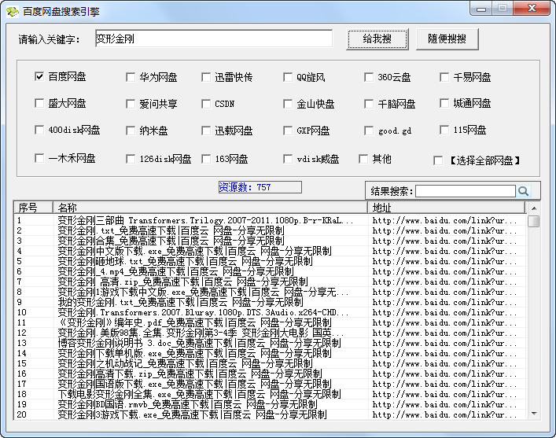The image size is (556, 438).
Task: Select row 10 Transformers.2007.Bluray.1080p result
Action: point(270,312)
